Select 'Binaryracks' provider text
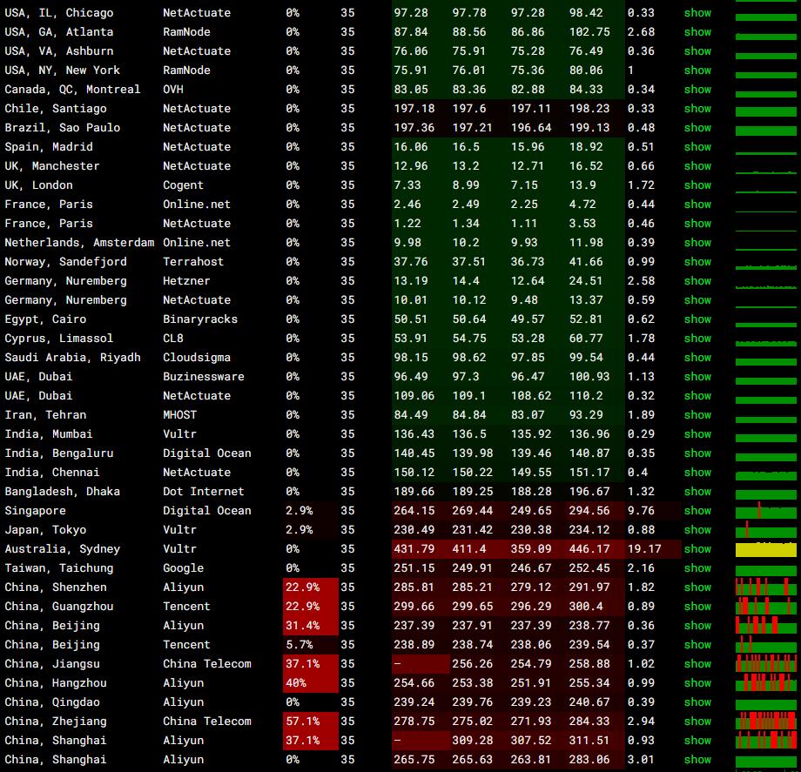Viewport: 801px width, 772px height. point(200,319)
